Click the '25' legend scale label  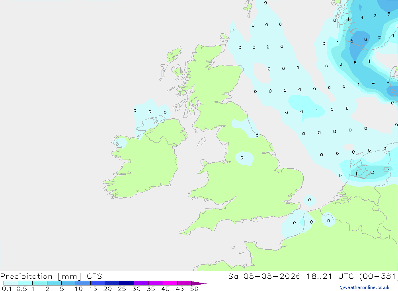[x=122, y=289]
